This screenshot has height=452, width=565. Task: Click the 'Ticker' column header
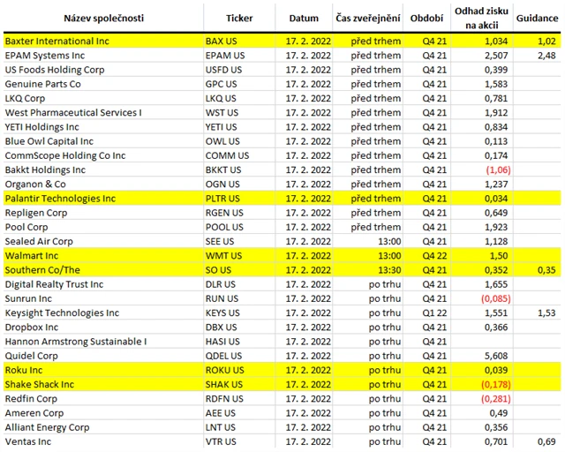(238, 18)
